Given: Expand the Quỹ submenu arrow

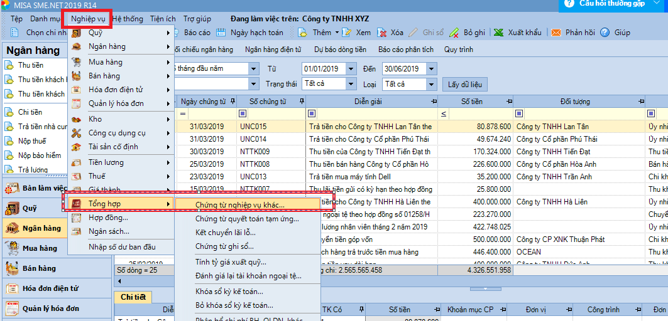Looking at the screenshot, I should pyautogui.click(x=168, y=33).
